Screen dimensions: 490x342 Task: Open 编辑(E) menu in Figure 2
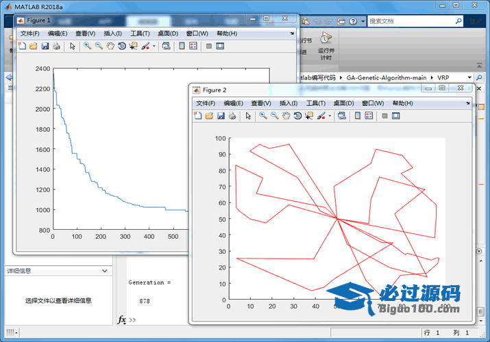(234, 103)
